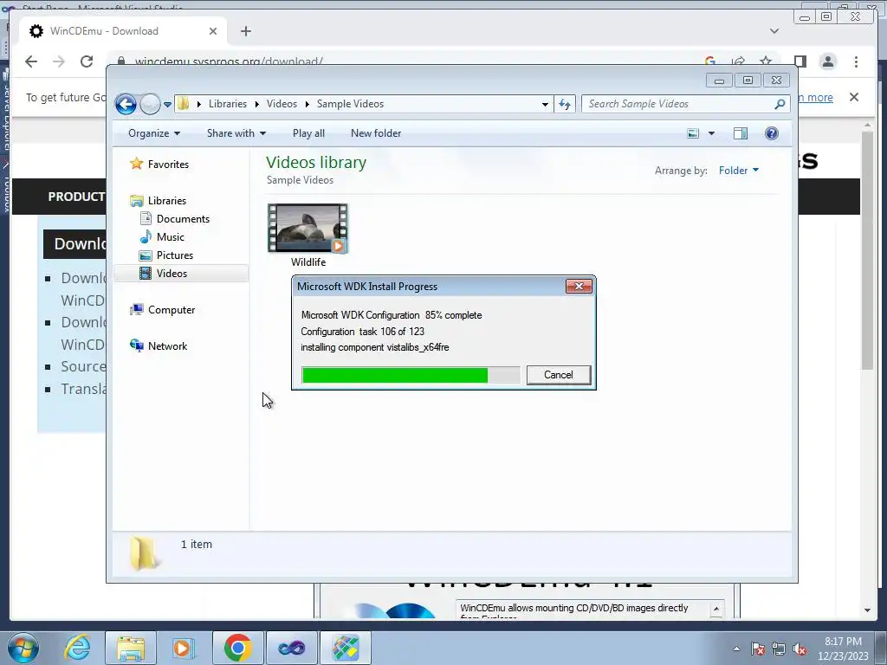Screen dimensions: 887x665
Task: Open Arrange by Folder dropdown
Action: tap(739, 171)
